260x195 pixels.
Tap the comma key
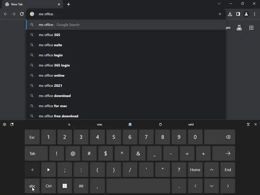pos(97,186)
